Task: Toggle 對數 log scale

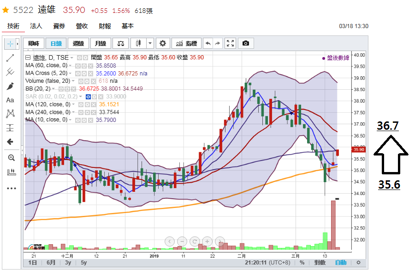Action: click(320, 263)
